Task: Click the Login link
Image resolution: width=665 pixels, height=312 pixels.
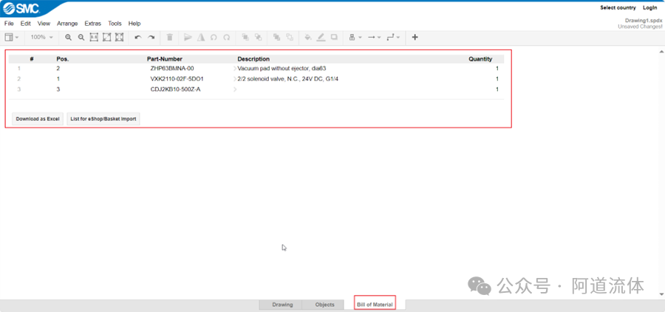Action: (x=649, y=7)
